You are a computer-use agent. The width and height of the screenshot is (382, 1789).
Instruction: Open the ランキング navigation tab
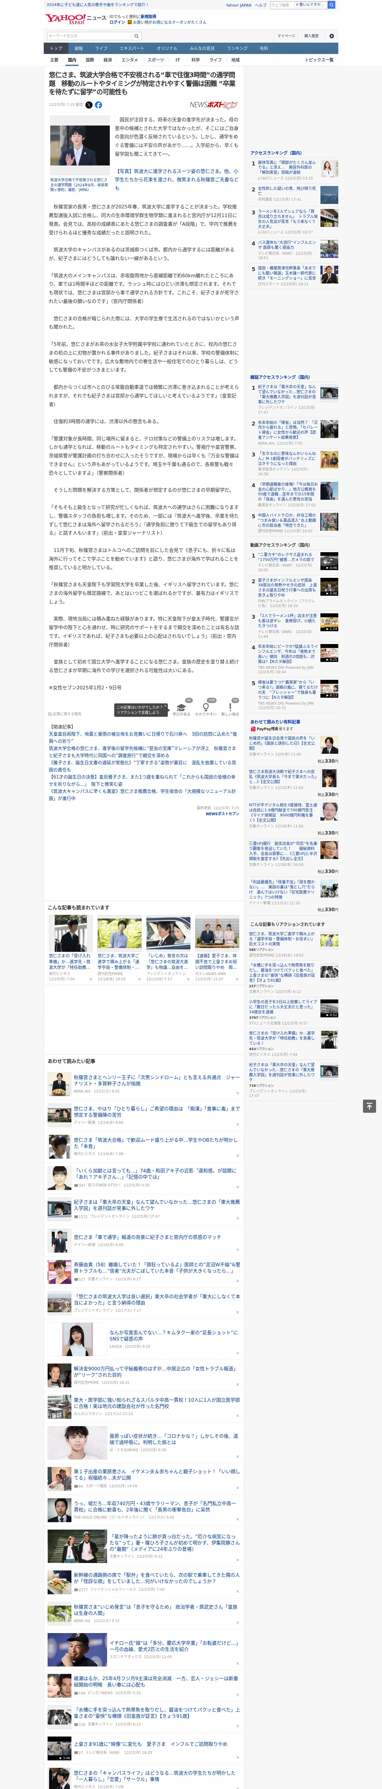click(x=237, y=49)
